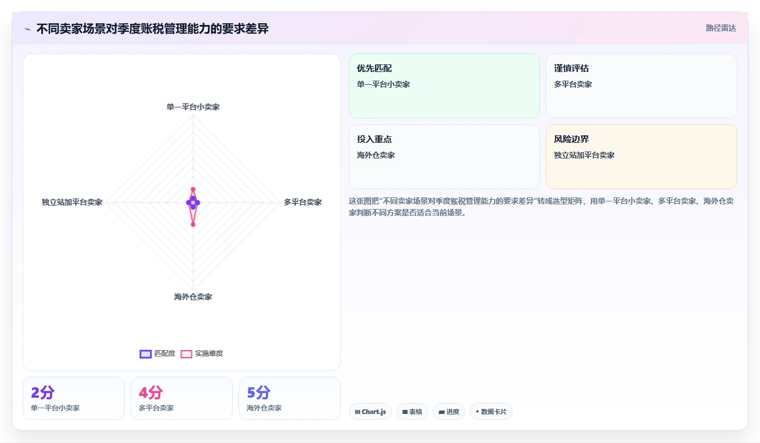Click the header icon beside the title
The width and height of the screenshot is (760, 443).
(x=28, y=29)
